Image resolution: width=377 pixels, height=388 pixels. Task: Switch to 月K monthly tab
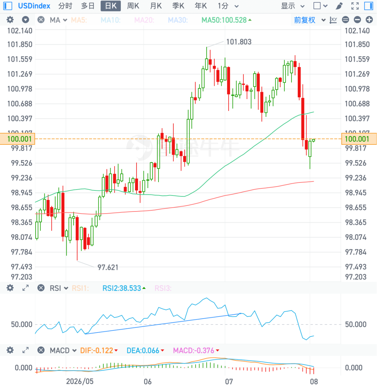[156, 6]
